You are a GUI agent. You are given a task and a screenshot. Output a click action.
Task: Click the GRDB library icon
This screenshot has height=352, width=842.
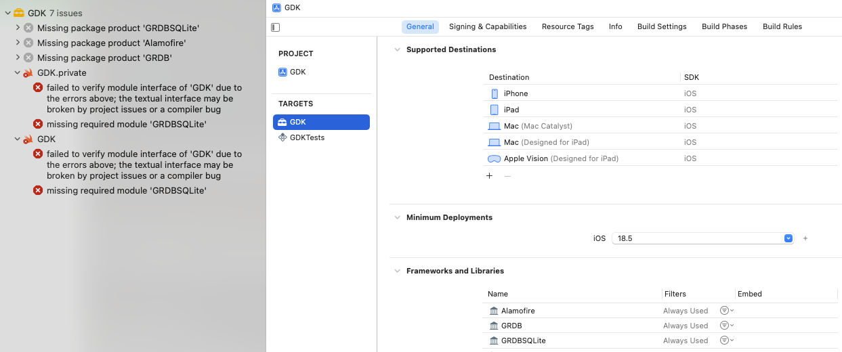click(x=494, y=326)
